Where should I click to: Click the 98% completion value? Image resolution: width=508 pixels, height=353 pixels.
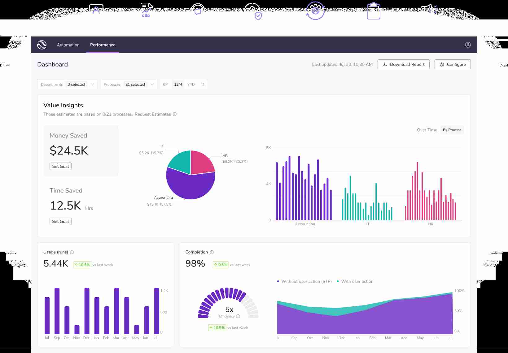point(195,263)
